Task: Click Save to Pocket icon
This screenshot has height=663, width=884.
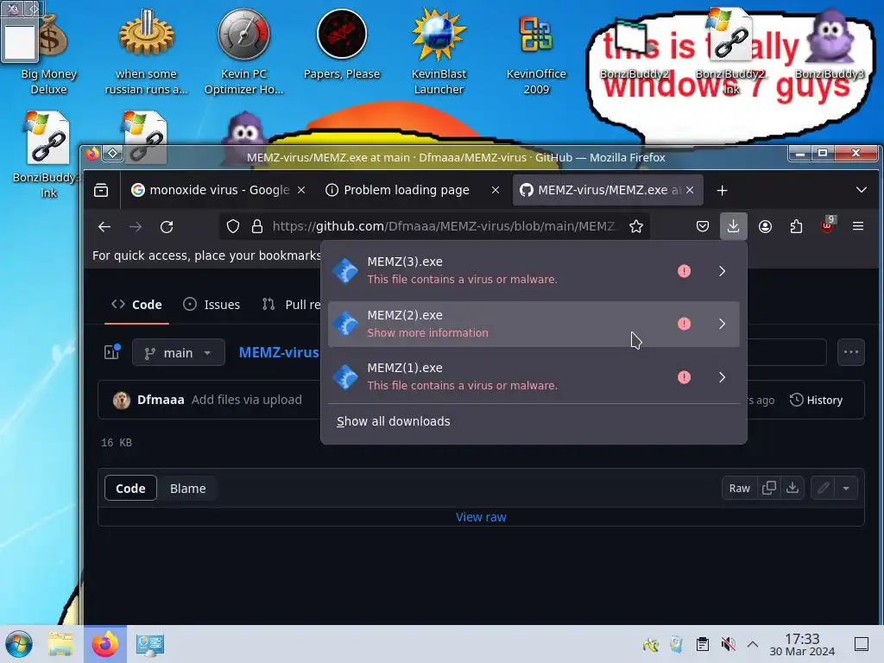Action: pyautogui.click(x=703, y=227)
